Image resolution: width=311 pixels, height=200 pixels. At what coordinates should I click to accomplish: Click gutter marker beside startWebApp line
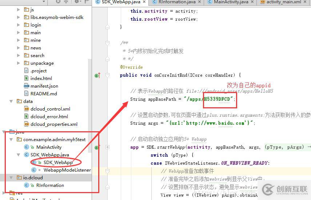point(97,147)
